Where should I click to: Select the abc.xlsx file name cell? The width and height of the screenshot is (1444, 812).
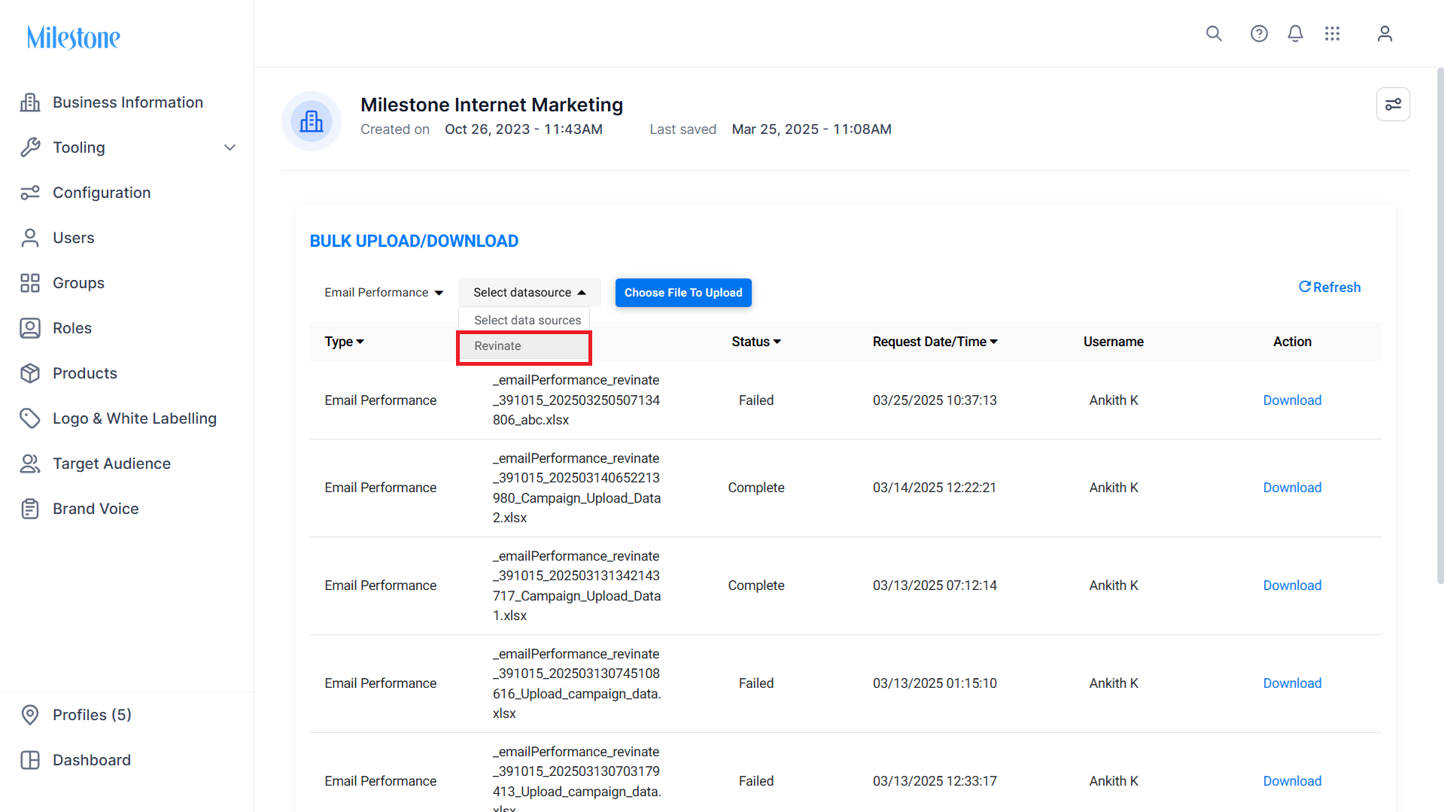(x=576, y=400)
